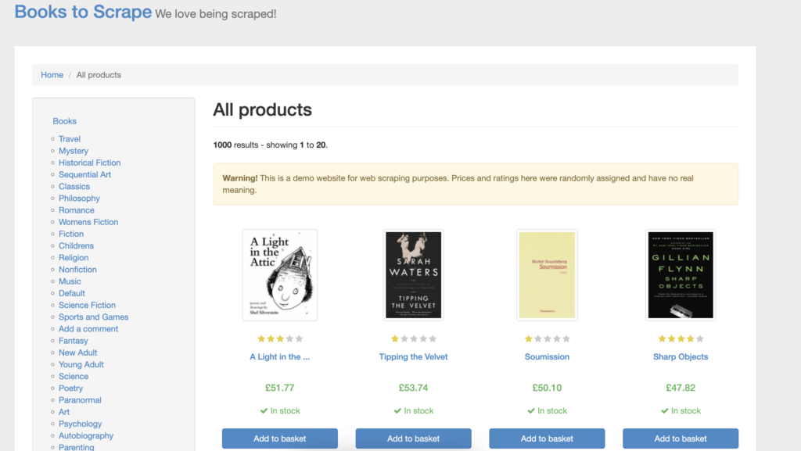801x451 pixels.
Task: Click the All products page heading
Action: [x=263, y=109]
